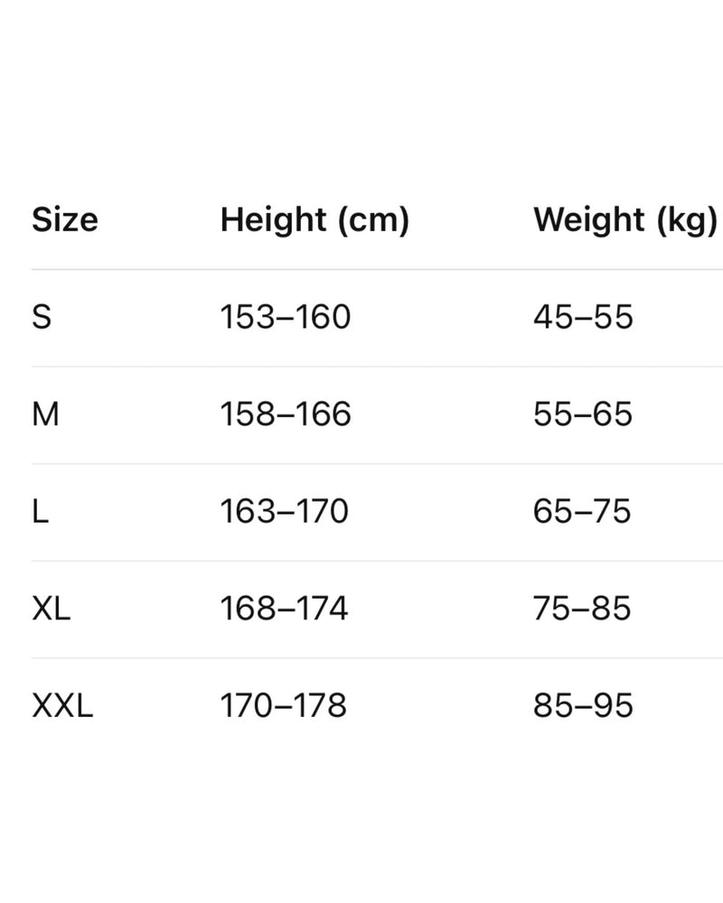Image resolution: width=723 pixels, height=903 pixels.
Task: Select the S size label
Action: 42,317
